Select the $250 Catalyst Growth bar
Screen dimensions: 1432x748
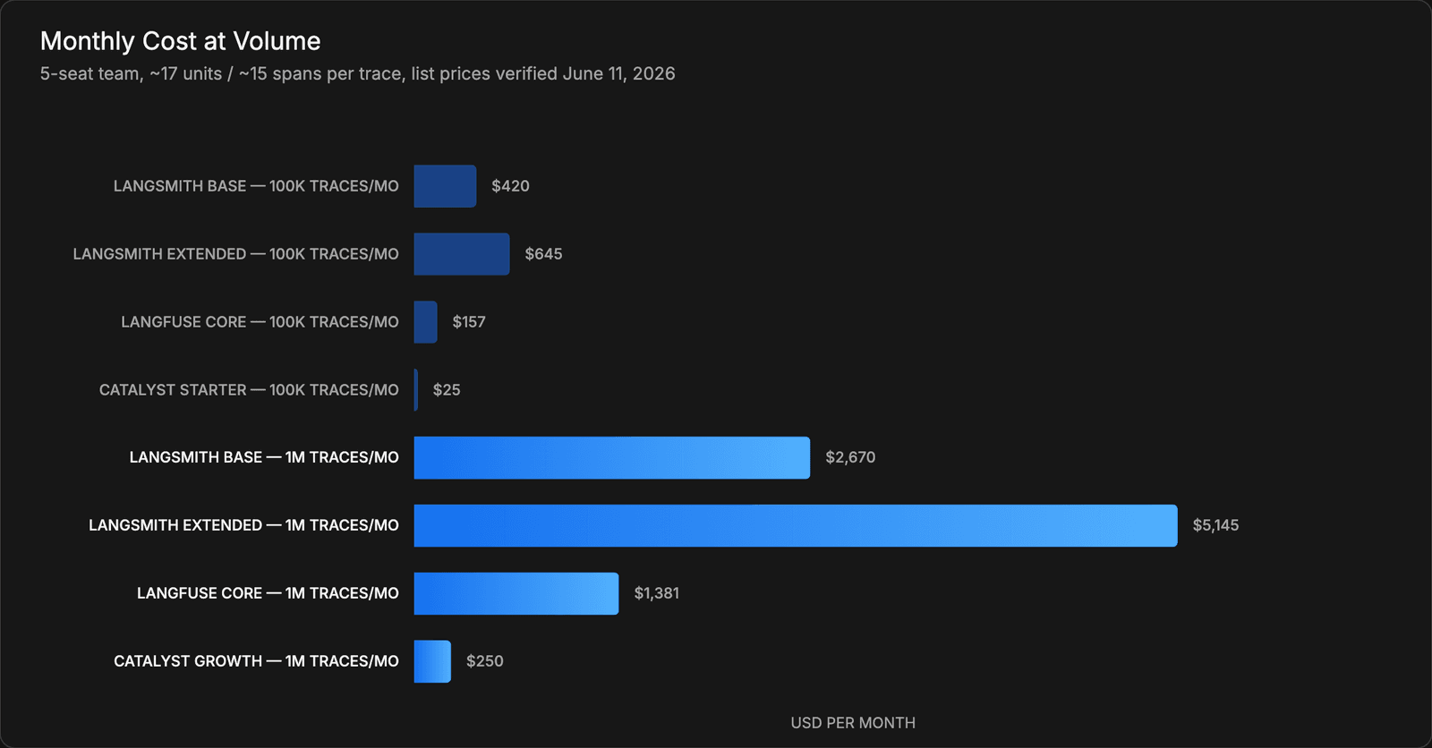(x=432, y=661)
